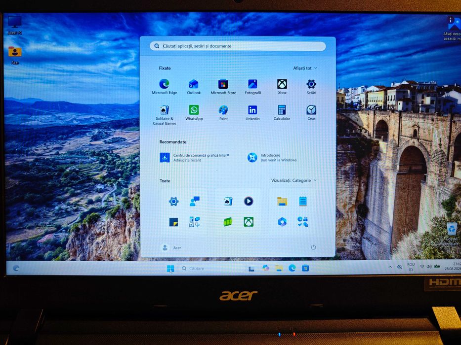The height and width of the screenshot is (345, 461).
Task: Launch Paint app
Action: point(223,113)
